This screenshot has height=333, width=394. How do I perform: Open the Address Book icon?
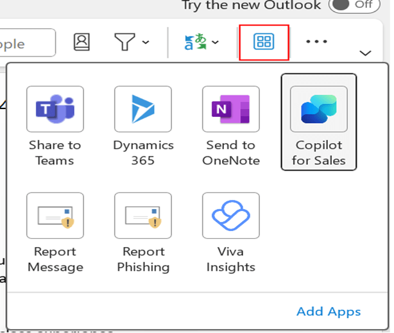[x=81, y=42]
